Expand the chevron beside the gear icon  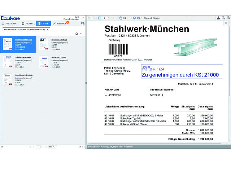tap(81, 34)
